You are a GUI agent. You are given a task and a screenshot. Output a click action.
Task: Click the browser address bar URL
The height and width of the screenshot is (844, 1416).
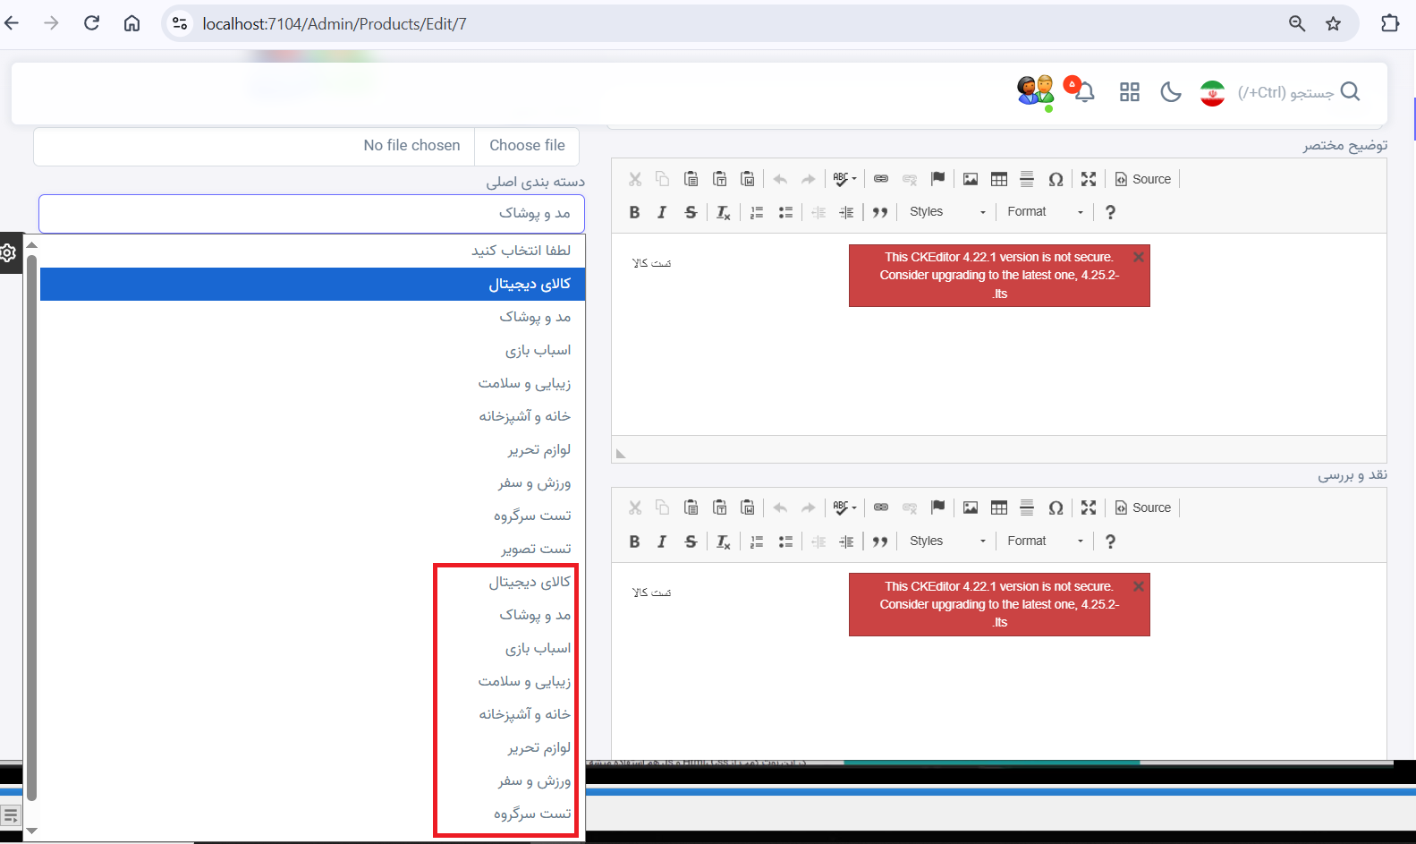335,24
